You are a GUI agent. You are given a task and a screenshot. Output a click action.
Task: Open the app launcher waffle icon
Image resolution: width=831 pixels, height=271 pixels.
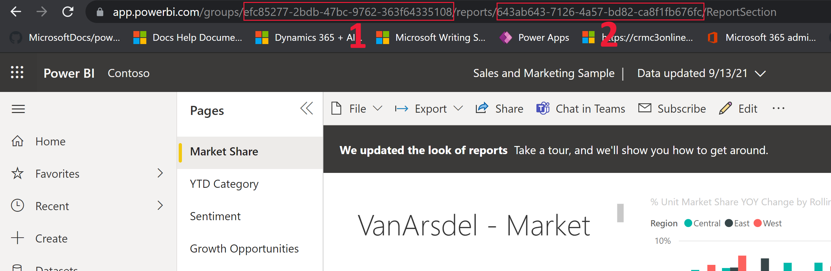[x=17, y=73]
